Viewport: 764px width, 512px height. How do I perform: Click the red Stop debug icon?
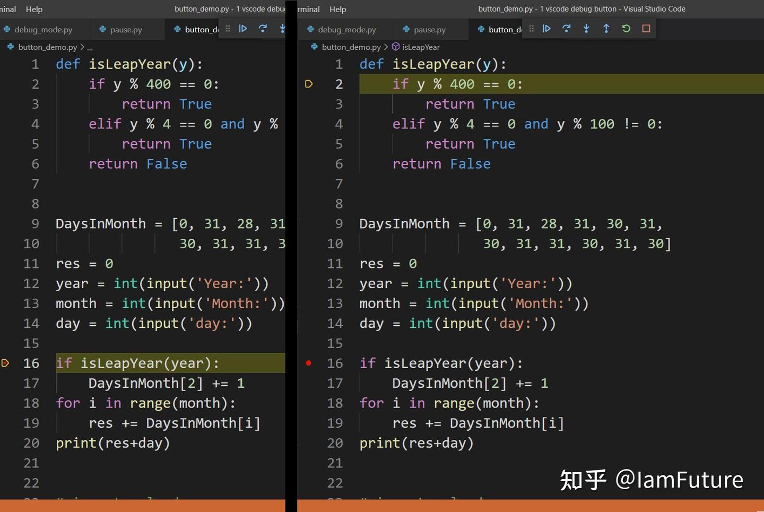click(x=646, y=29)
